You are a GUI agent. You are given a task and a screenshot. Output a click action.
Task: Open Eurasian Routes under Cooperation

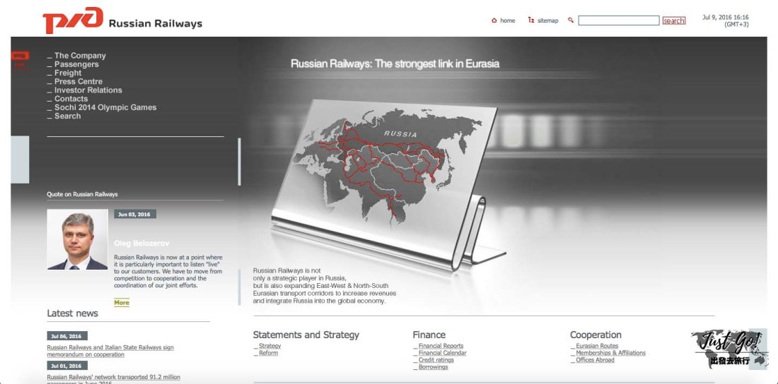coord(597,346)
